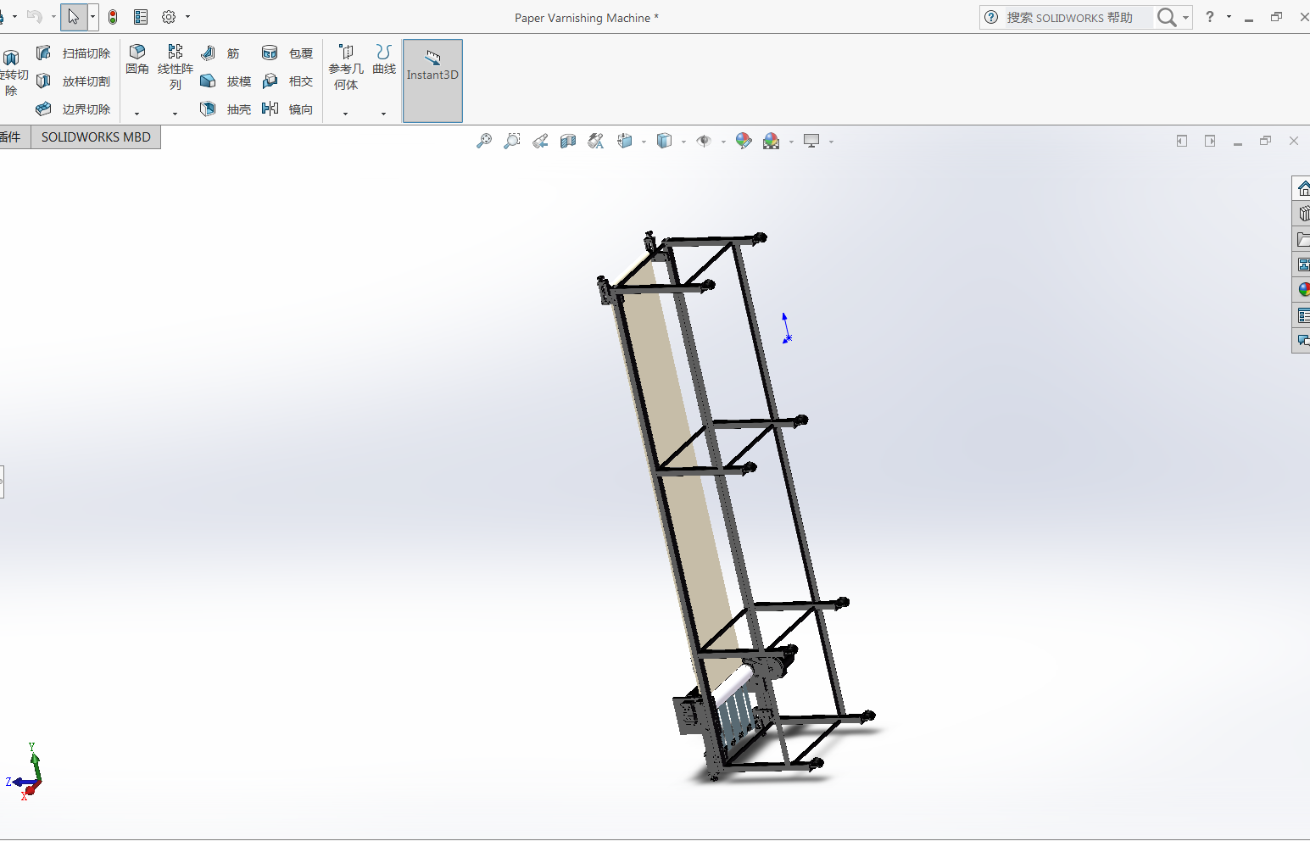Switch to the SOLIDWORKS MBD tab

pos(96,137)
